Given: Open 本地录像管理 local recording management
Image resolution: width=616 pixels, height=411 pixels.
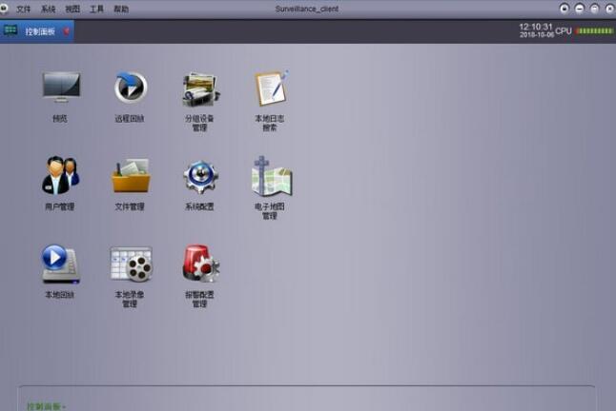Looking at the screenshot, I should click(131, 264).
